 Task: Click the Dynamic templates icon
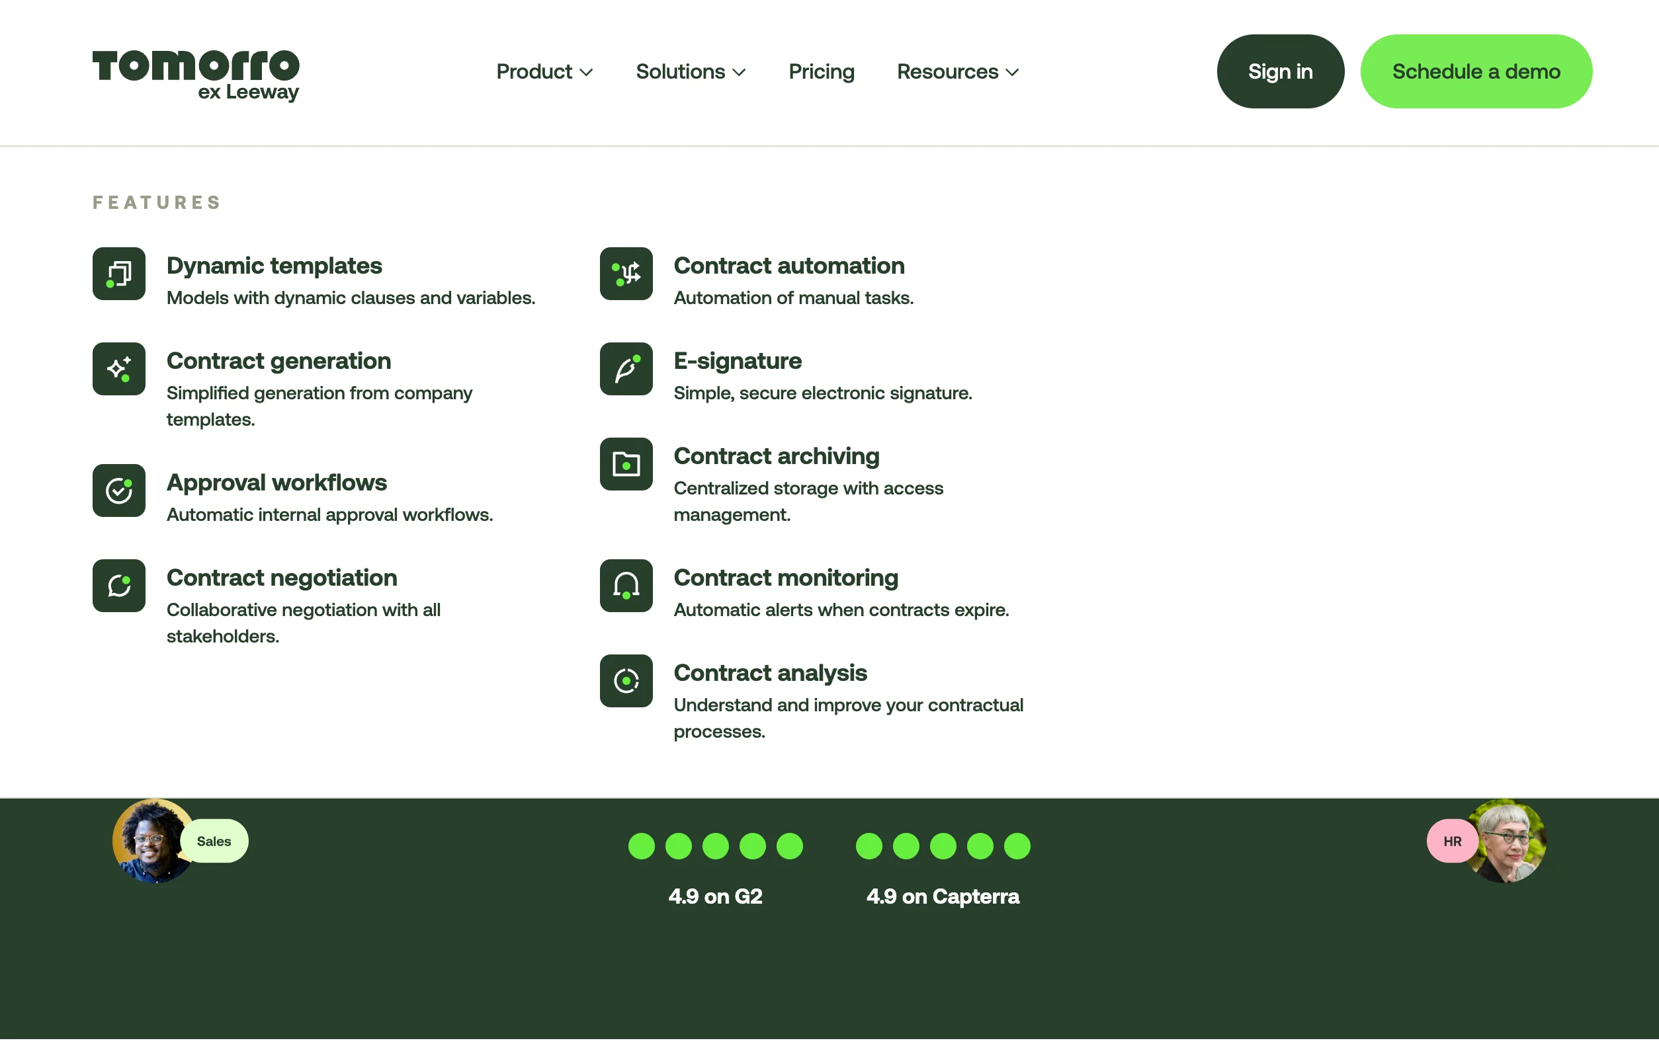(x=118, y=274)
